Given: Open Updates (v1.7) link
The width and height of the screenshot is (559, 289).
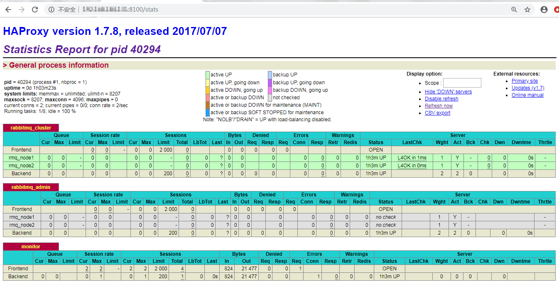Looking at the screenshot, I should [528, 88].
